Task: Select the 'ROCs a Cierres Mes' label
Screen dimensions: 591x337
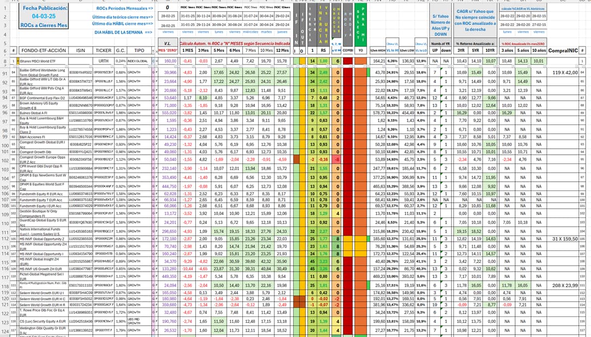Action: point(44,25)
